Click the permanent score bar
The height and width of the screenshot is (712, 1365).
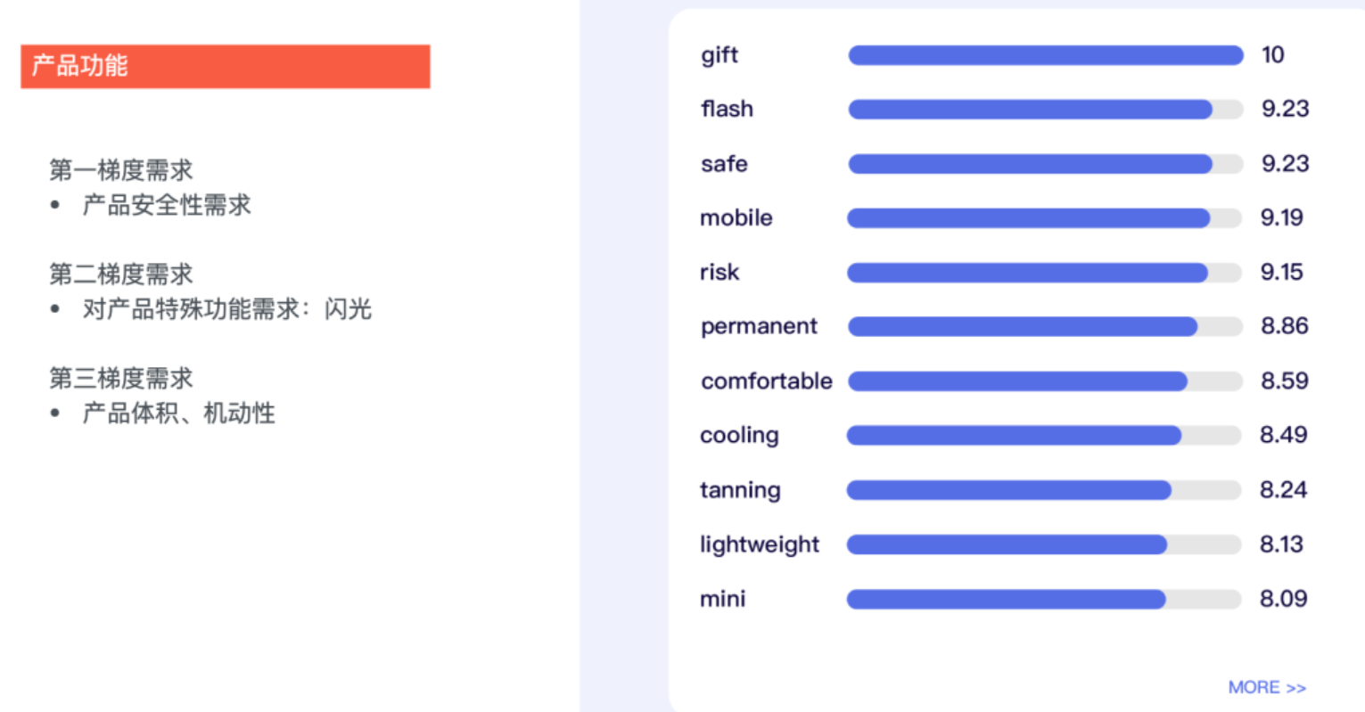[x=1045, y=327]
